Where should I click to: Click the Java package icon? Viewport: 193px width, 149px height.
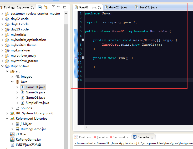click(17, 82)
